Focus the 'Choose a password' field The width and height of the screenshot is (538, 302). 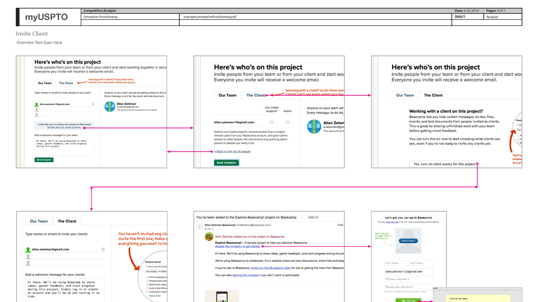408,279
